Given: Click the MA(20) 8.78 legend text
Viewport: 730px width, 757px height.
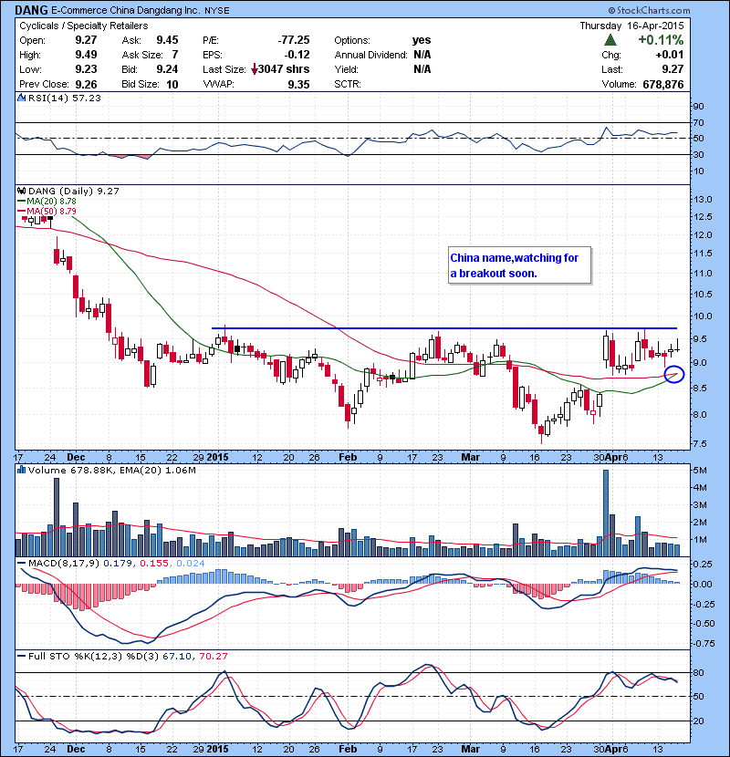Looking at the screenshot, I should [x=51, y=202].
